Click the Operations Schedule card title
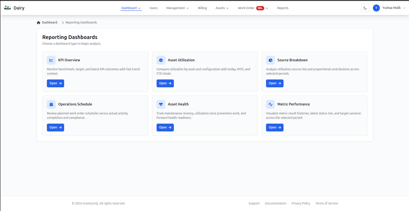 [75, 104]
